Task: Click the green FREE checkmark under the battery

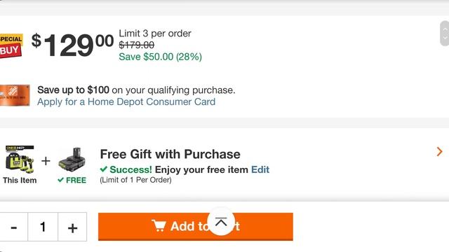Action: click(60, 180)
